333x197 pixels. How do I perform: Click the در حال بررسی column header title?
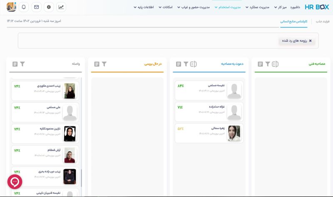point(153,64)
